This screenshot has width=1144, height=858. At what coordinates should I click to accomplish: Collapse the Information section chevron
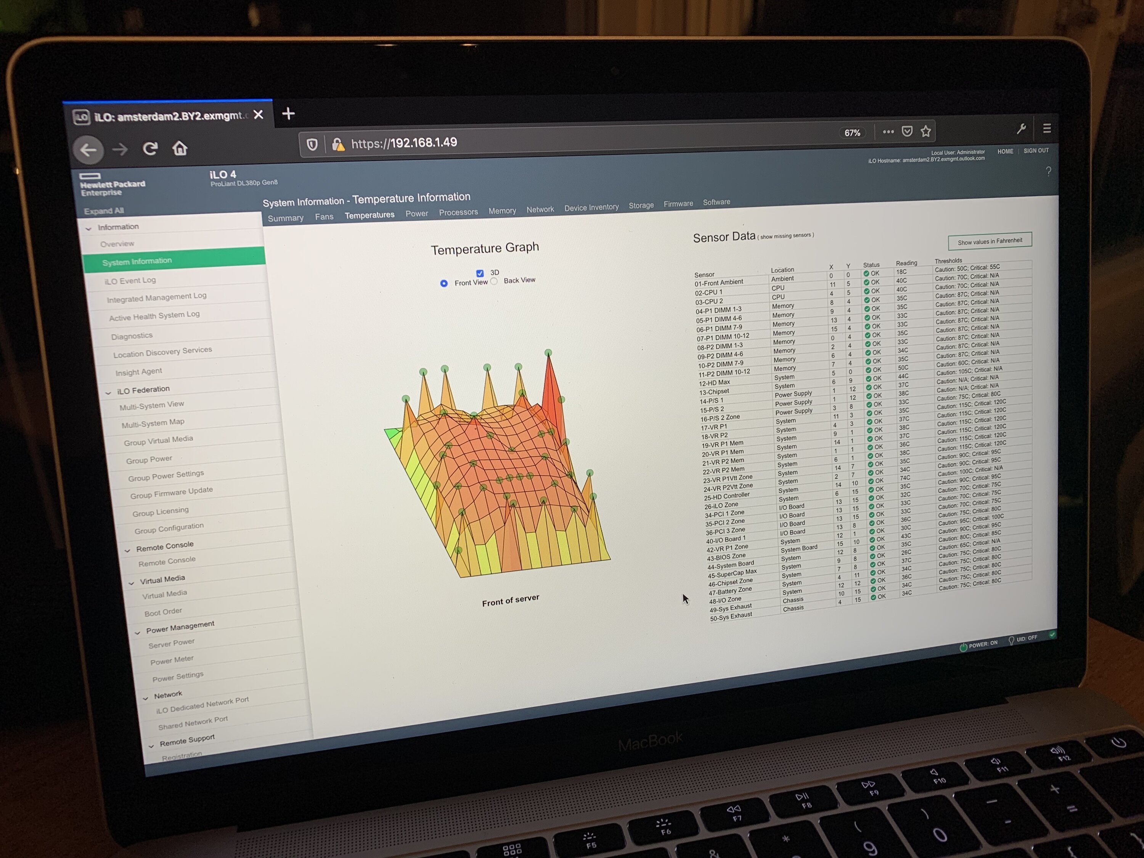coord(89,228)
